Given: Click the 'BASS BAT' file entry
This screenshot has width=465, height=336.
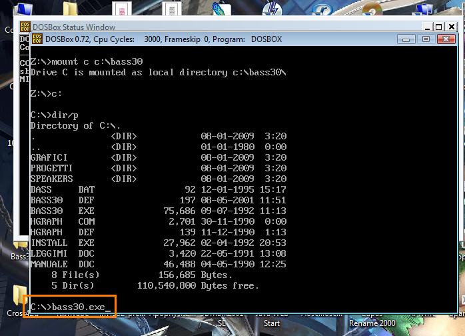Looking at the screenshot, I should coord(159,190).
